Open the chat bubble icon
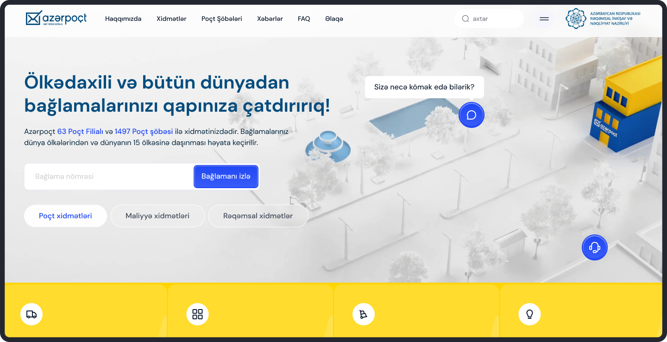667x342 pixels. pyautogui.click(x=472, y=115)
